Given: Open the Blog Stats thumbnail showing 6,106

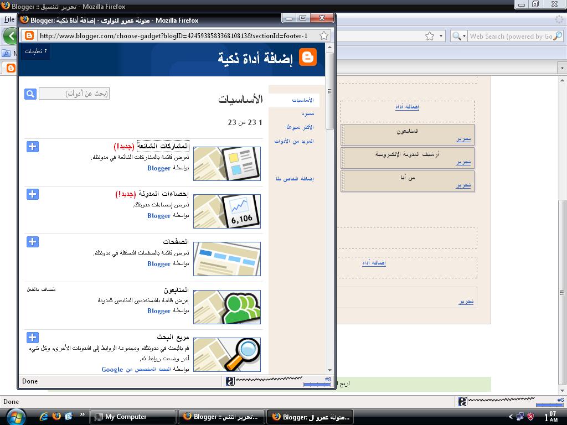Looking at the screenshot, I should 227,211.
